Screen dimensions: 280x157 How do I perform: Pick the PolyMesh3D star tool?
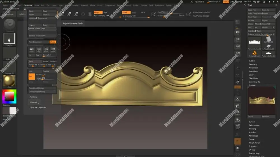269,46
